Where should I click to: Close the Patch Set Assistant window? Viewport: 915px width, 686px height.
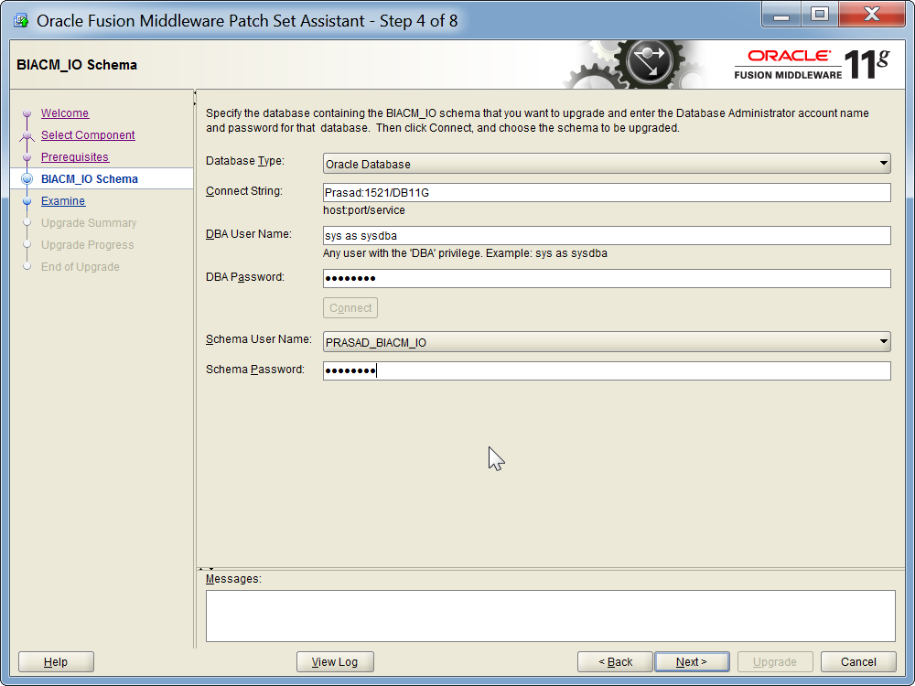pos(872,16)
